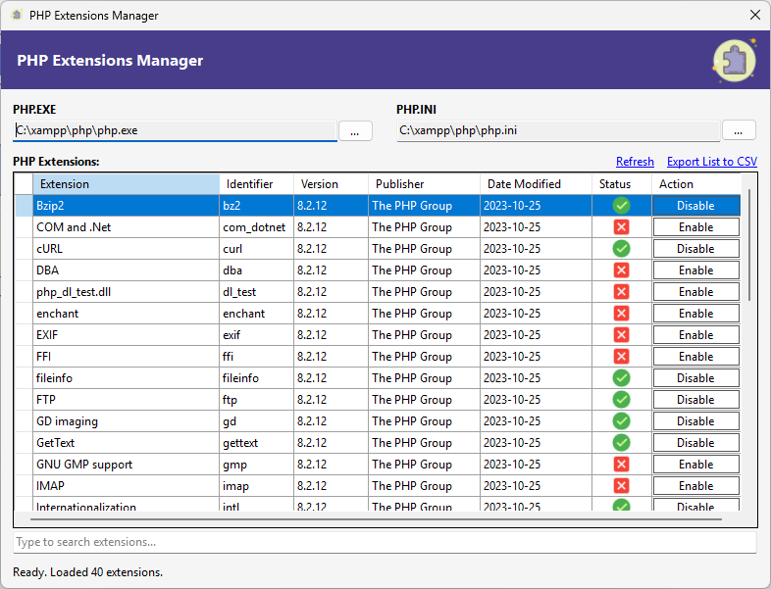
Task: Enable the DBA extension
Action: pyautogui.click(x=695, y=270)
